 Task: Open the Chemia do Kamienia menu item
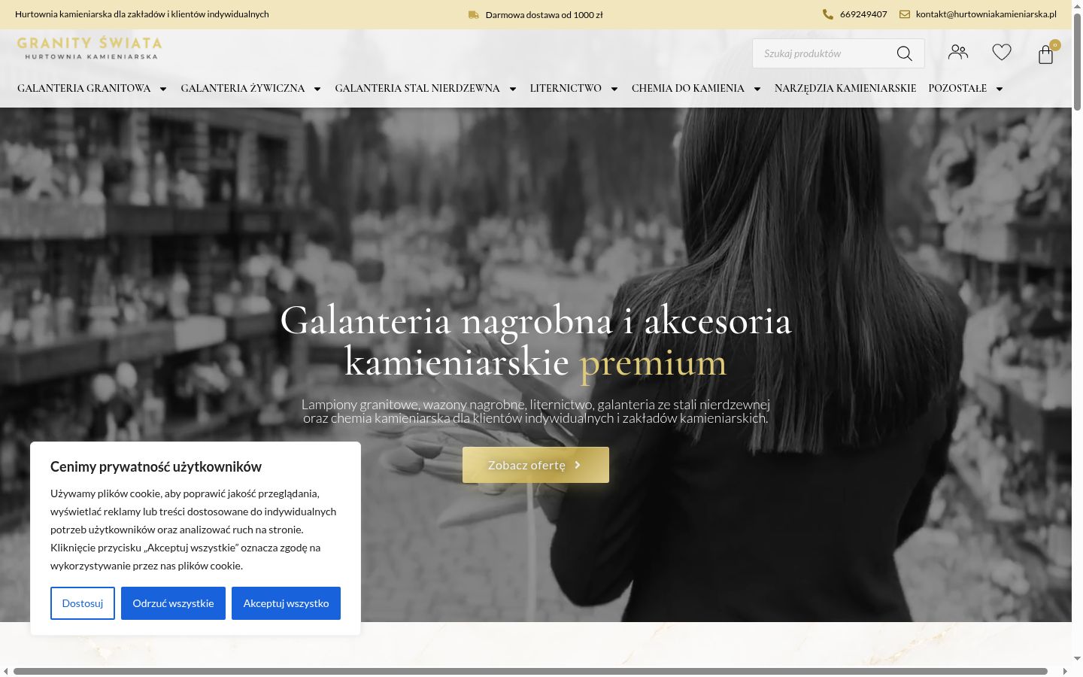688,88
